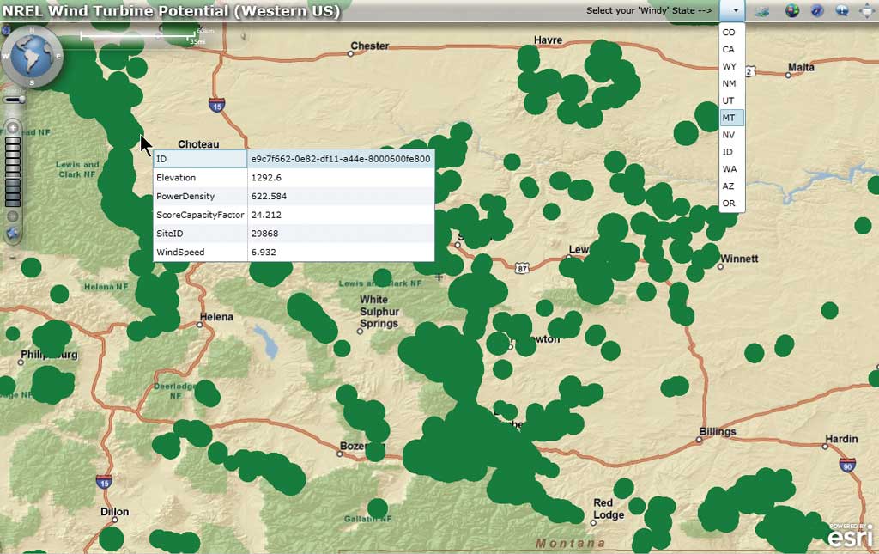Choose WA from the state list

click(x=731, y=169)
